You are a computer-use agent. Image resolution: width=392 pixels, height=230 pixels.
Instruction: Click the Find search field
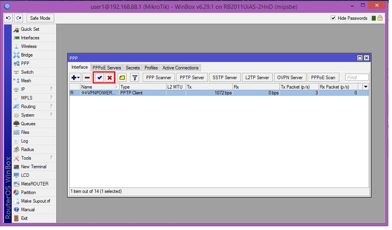point(357,78)
